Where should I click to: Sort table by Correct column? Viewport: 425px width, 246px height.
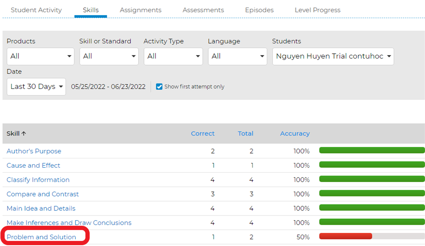(x=203, y=133)
